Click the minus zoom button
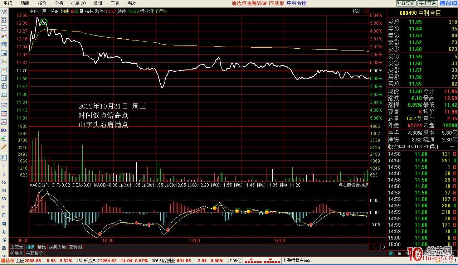 pyautogui.click(x=378, y=247)
